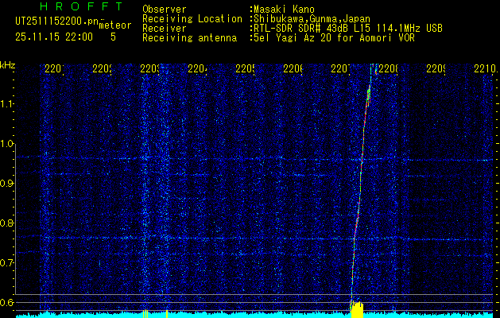500x318 pixels.
Task: Click the 1.1 frequency axis tick
Action: pyautogui.click(x=7, y=104)
